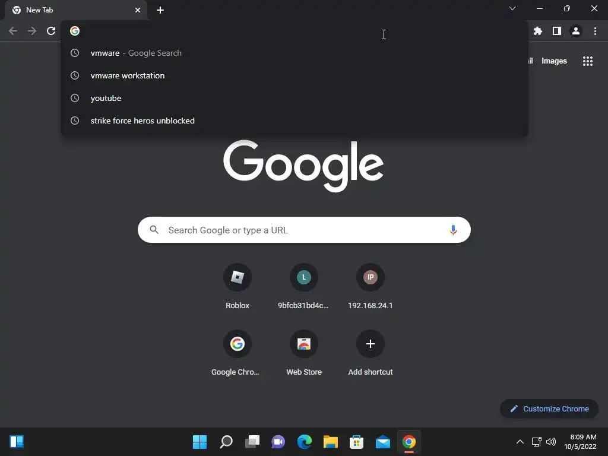Open Task View on taskbar
Image resolution: width=608 pixels, height=456 pixels.
[252, 442]
